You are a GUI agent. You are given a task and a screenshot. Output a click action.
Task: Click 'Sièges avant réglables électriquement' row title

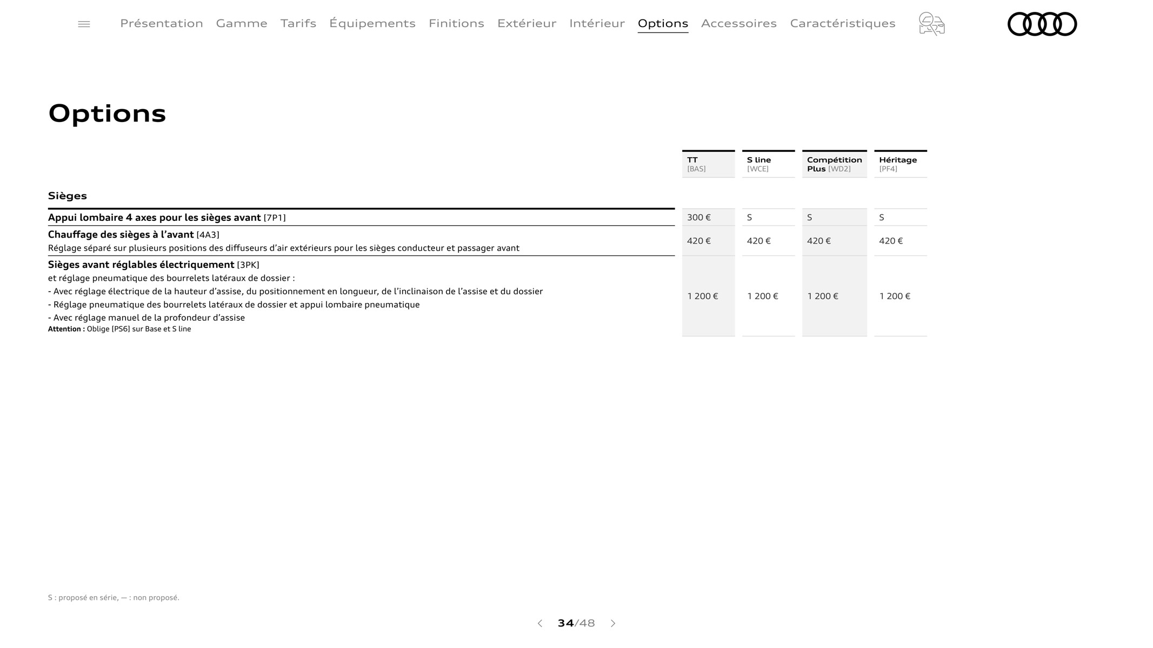[141, 265]
